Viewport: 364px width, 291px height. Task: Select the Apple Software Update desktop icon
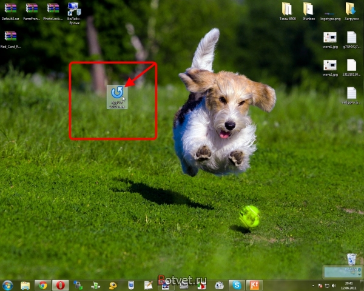tap(117, 95)
